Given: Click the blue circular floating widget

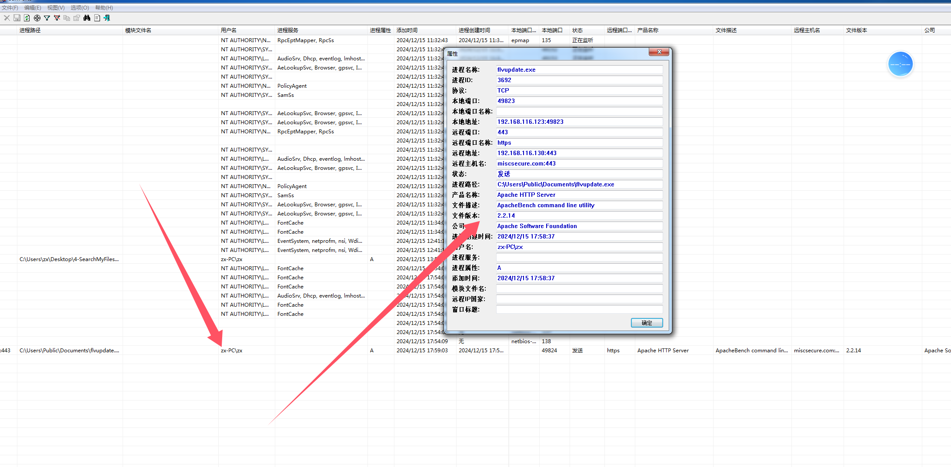Looking at the screenshot, I should tap(900, 64).
